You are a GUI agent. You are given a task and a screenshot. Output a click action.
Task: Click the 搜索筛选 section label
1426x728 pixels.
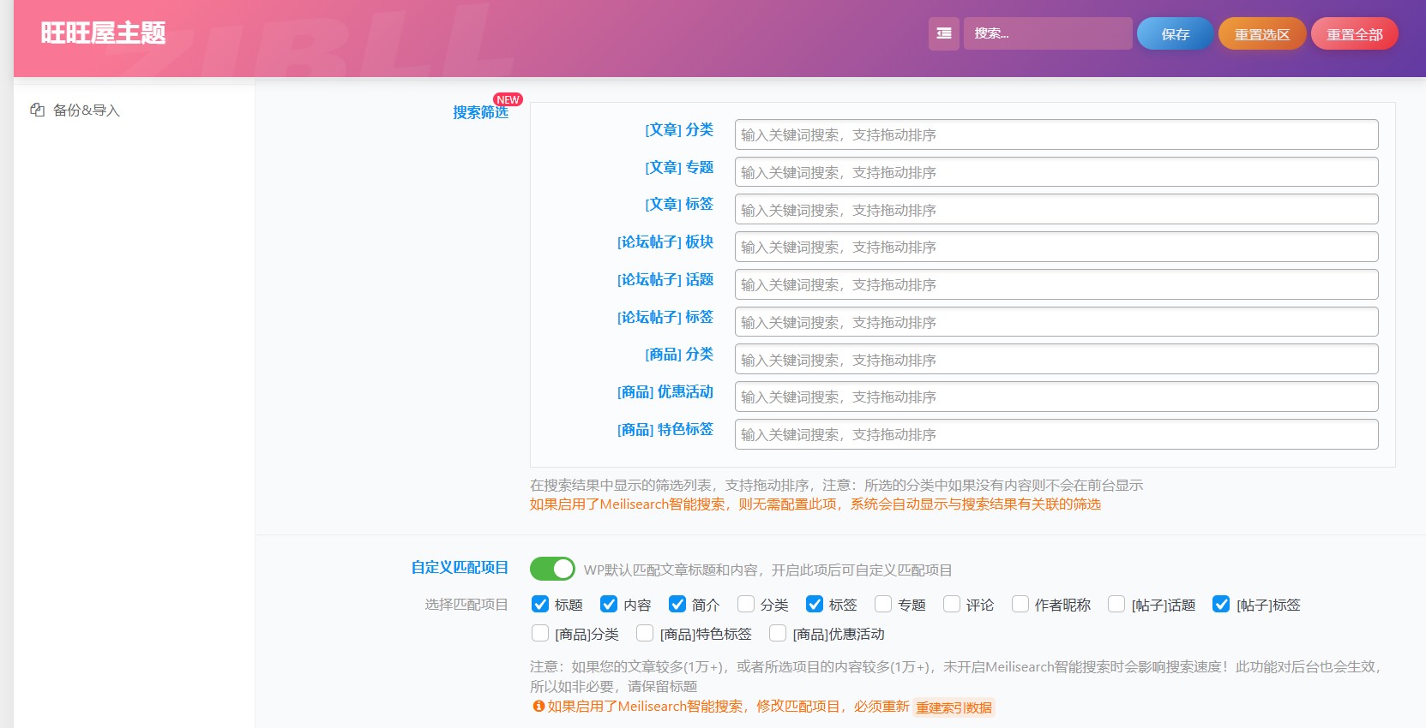coord(480,112)
